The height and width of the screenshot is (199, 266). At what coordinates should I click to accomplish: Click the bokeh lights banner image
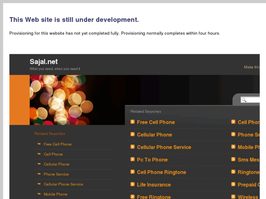click(x=77, y=100)
